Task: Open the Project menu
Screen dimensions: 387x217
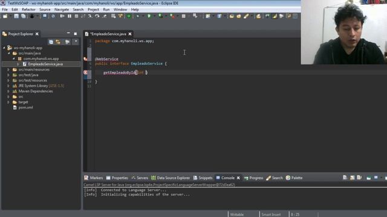Action: [93, 10]
